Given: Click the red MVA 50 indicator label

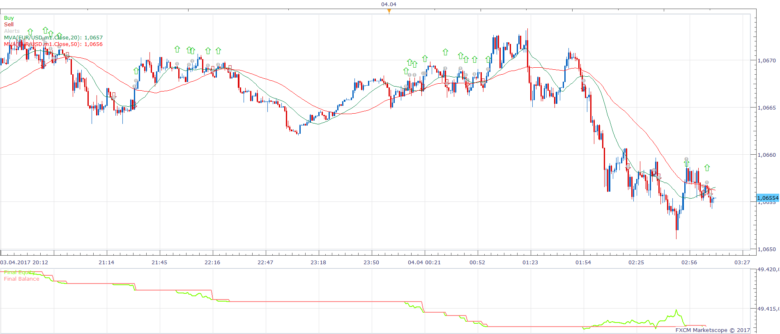Looking at the screenshot, I should (x=53, y=44).
